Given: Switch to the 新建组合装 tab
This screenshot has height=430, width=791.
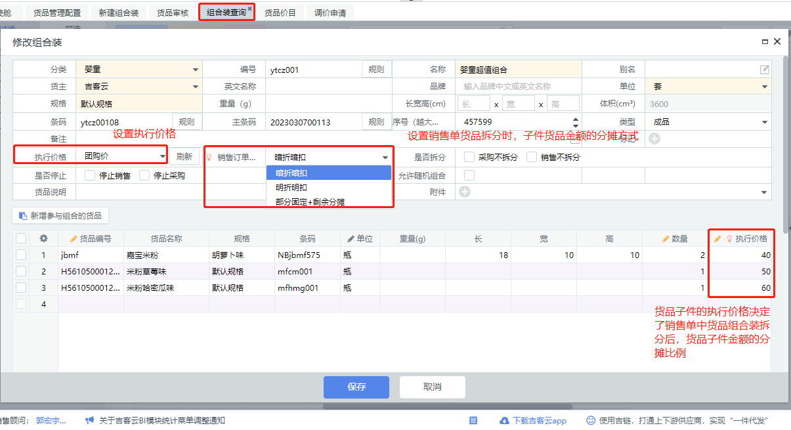Looking at the screenshot, I should click(x=119, y=12).
